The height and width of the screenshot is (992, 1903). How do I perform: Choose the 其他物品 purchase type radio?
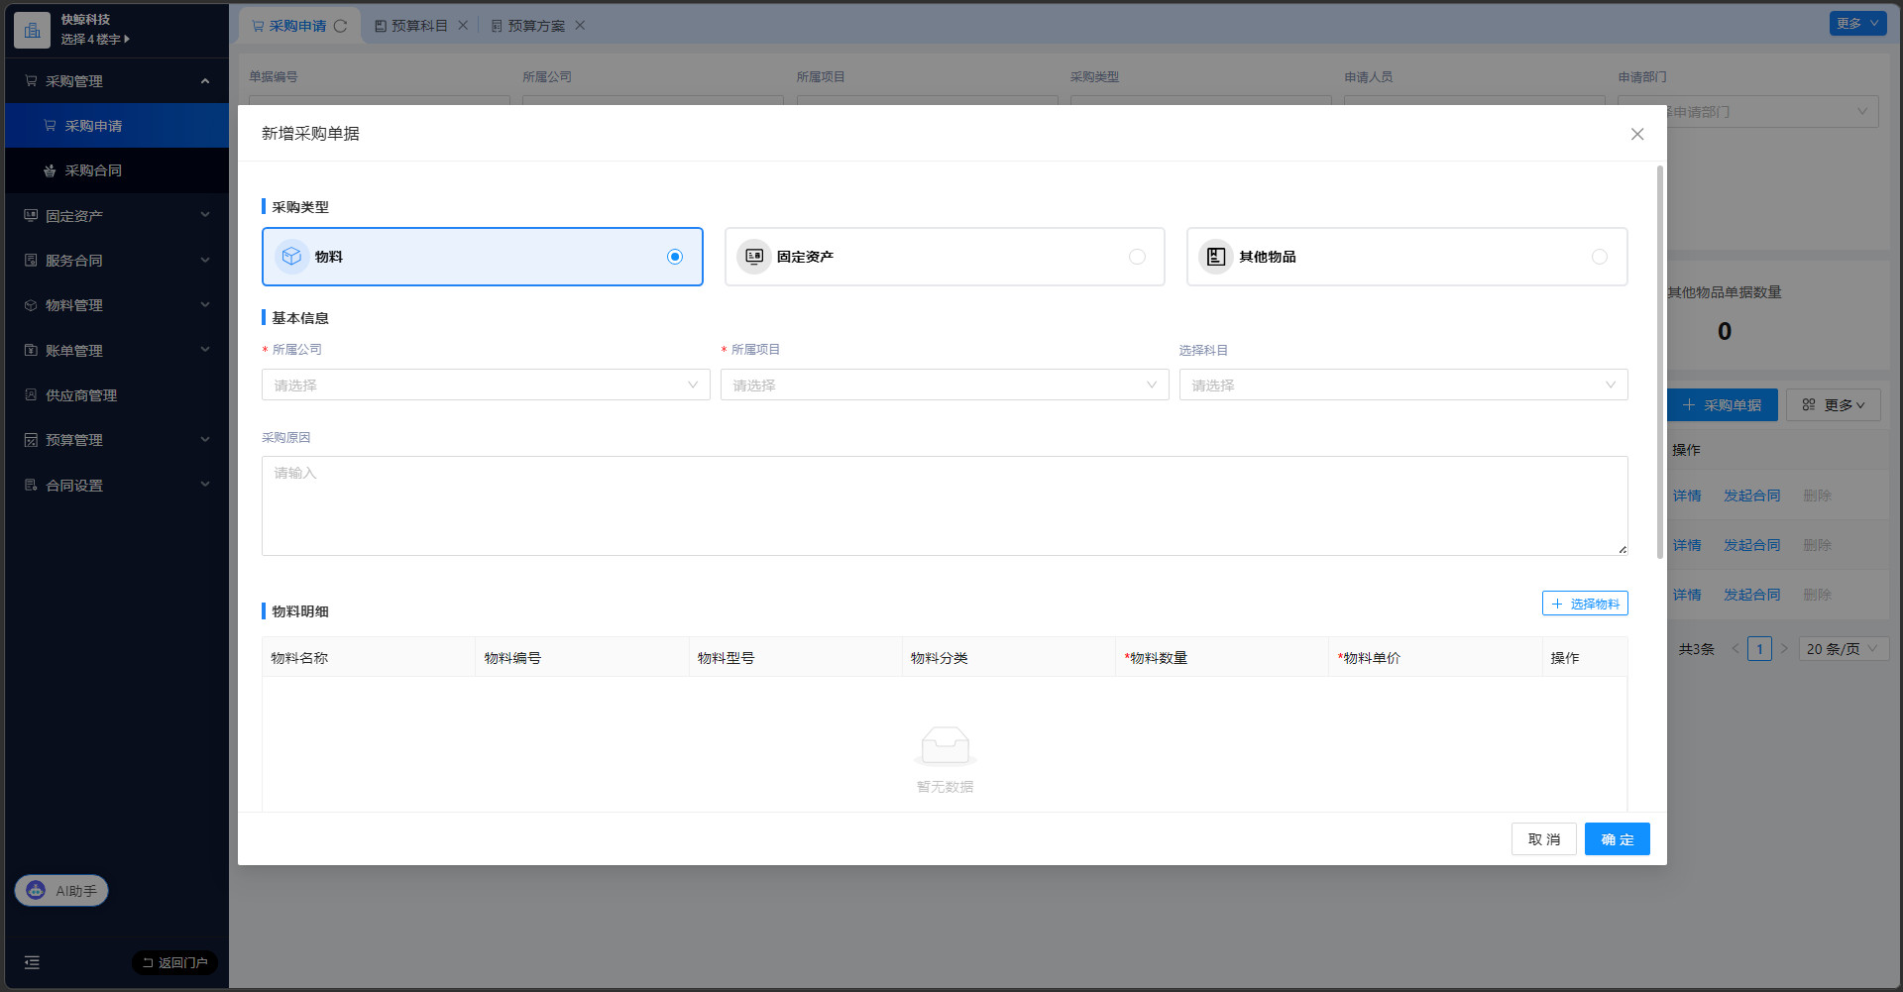click(x=1599, y=257)
